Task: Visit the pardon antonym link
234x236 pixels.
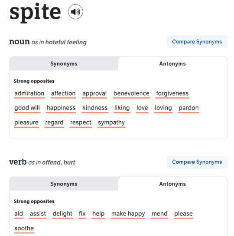Action: [188, 108]
